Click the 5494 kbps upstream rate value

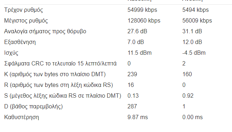coord(195,10)
